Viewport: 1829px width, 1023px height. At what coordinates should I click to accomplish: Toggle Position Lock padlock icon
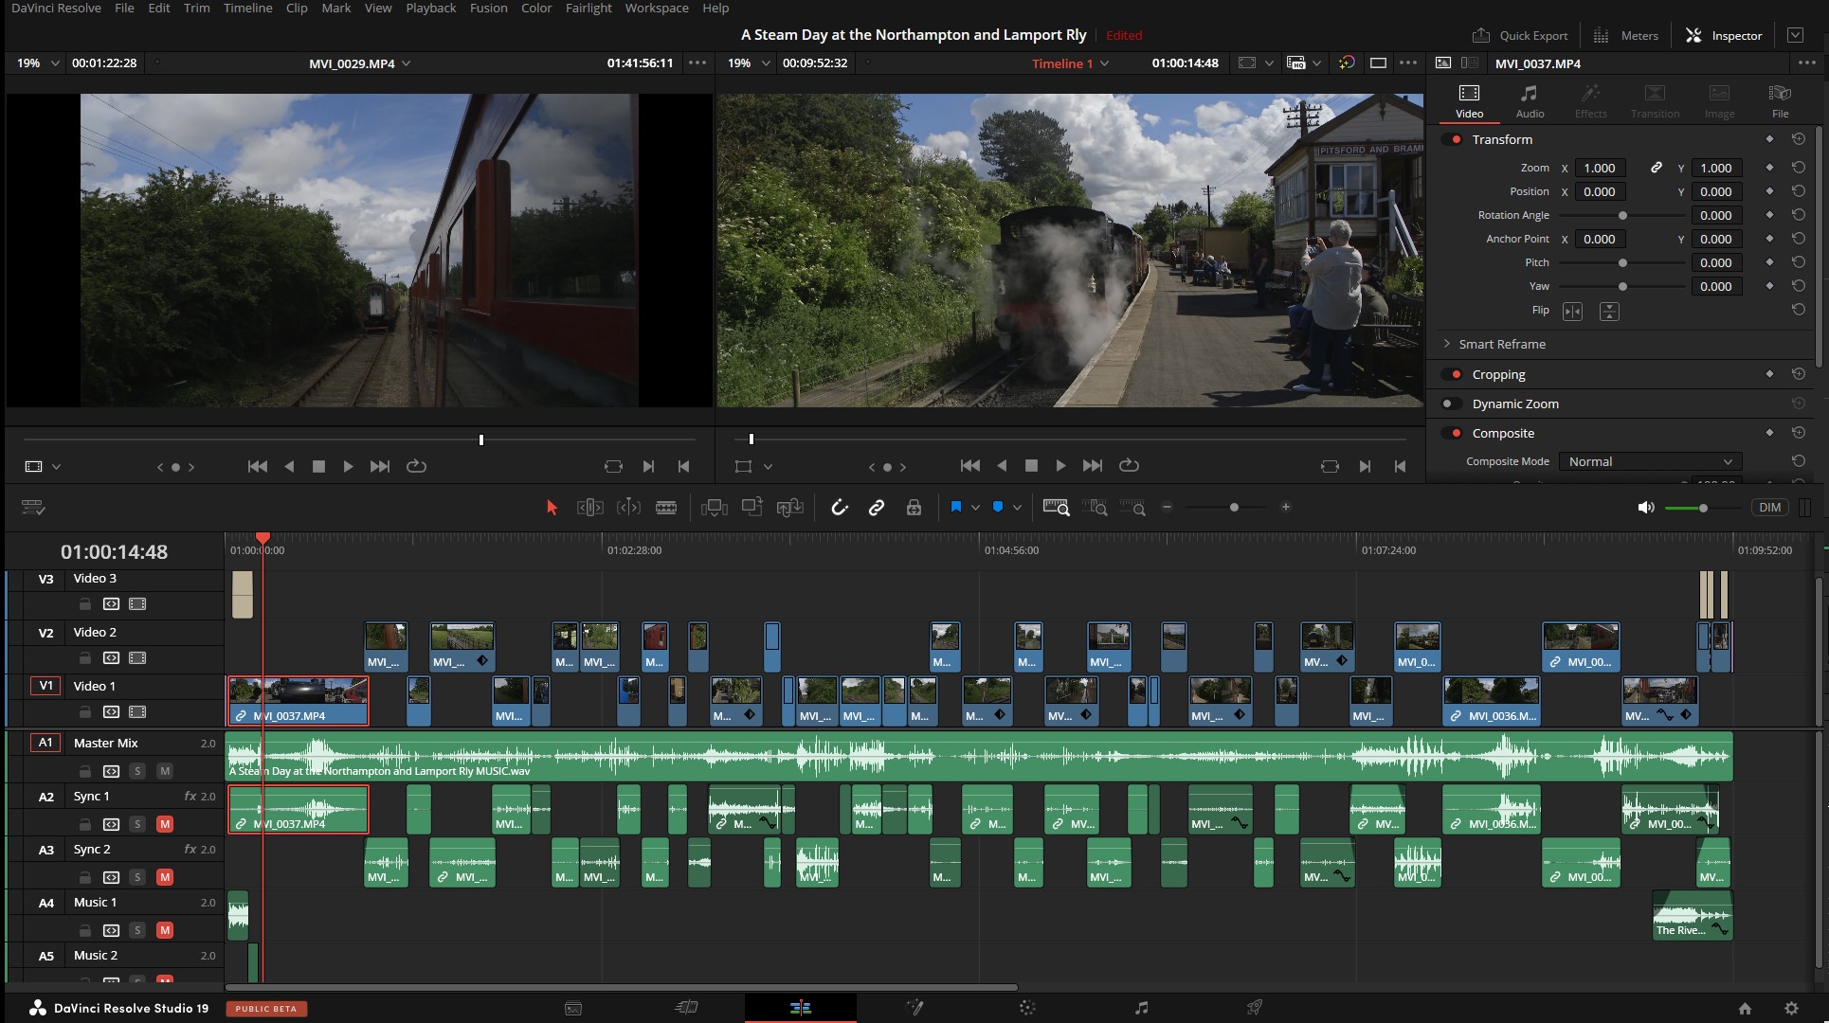point(914,508)
